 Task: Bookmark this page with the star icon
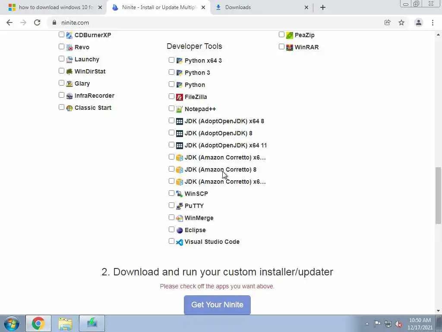(x=401, y=22)
